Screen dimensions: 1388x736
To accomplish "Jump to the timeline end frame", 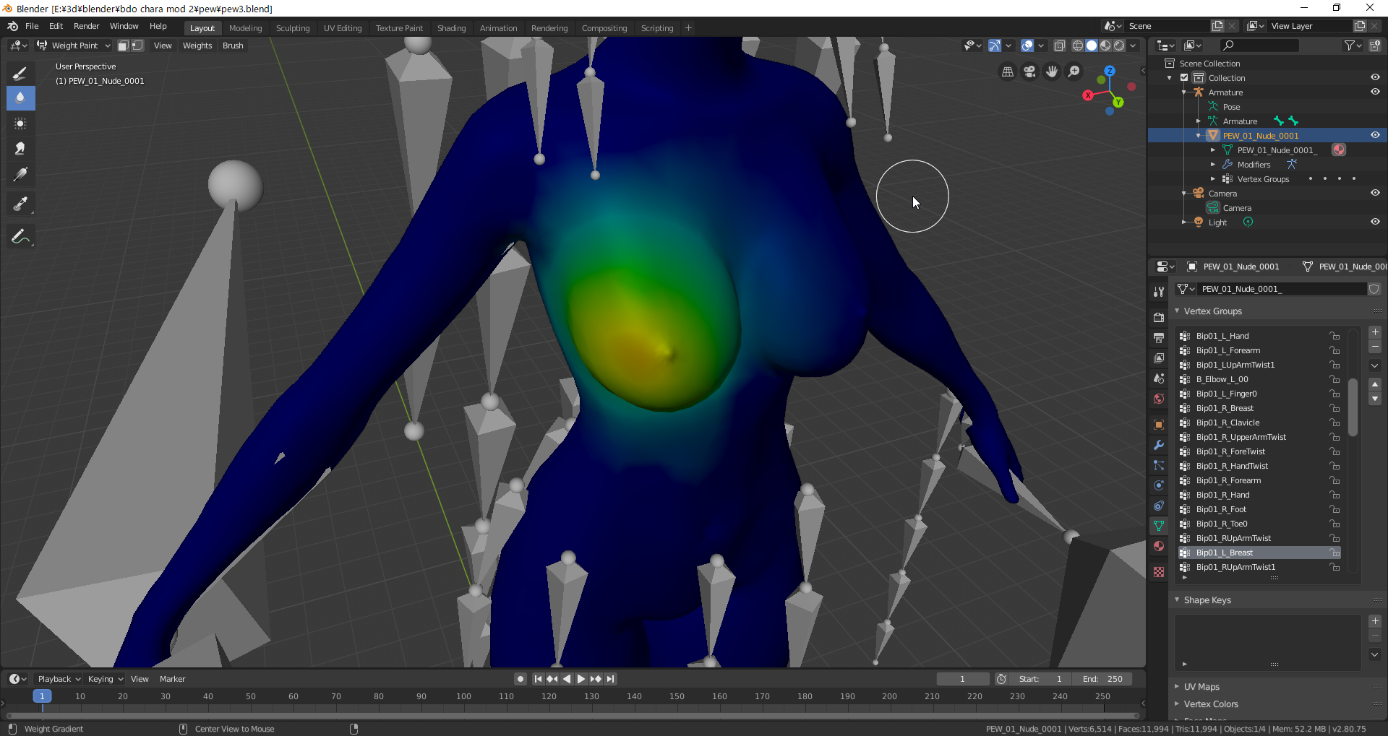I will click(611, 679).
